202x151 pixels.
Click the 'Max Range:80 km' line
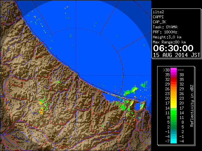coord(169,42)
